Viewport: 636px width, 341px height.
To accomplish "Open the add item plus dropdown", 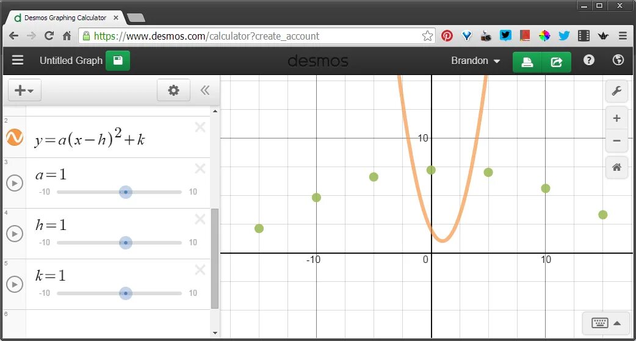I will [24, 90].
